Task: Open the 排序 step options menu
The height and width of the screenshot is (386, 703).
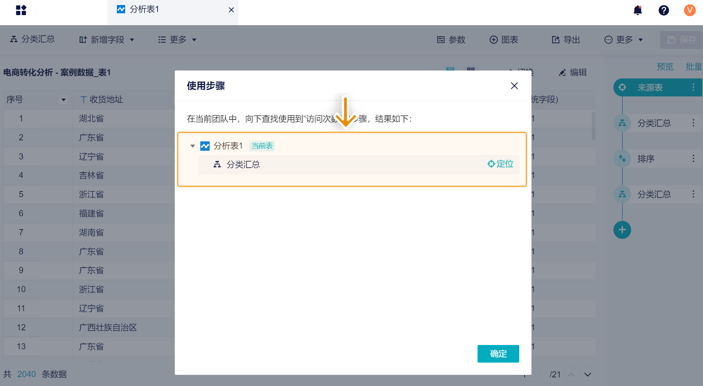Action: point(693,159)
